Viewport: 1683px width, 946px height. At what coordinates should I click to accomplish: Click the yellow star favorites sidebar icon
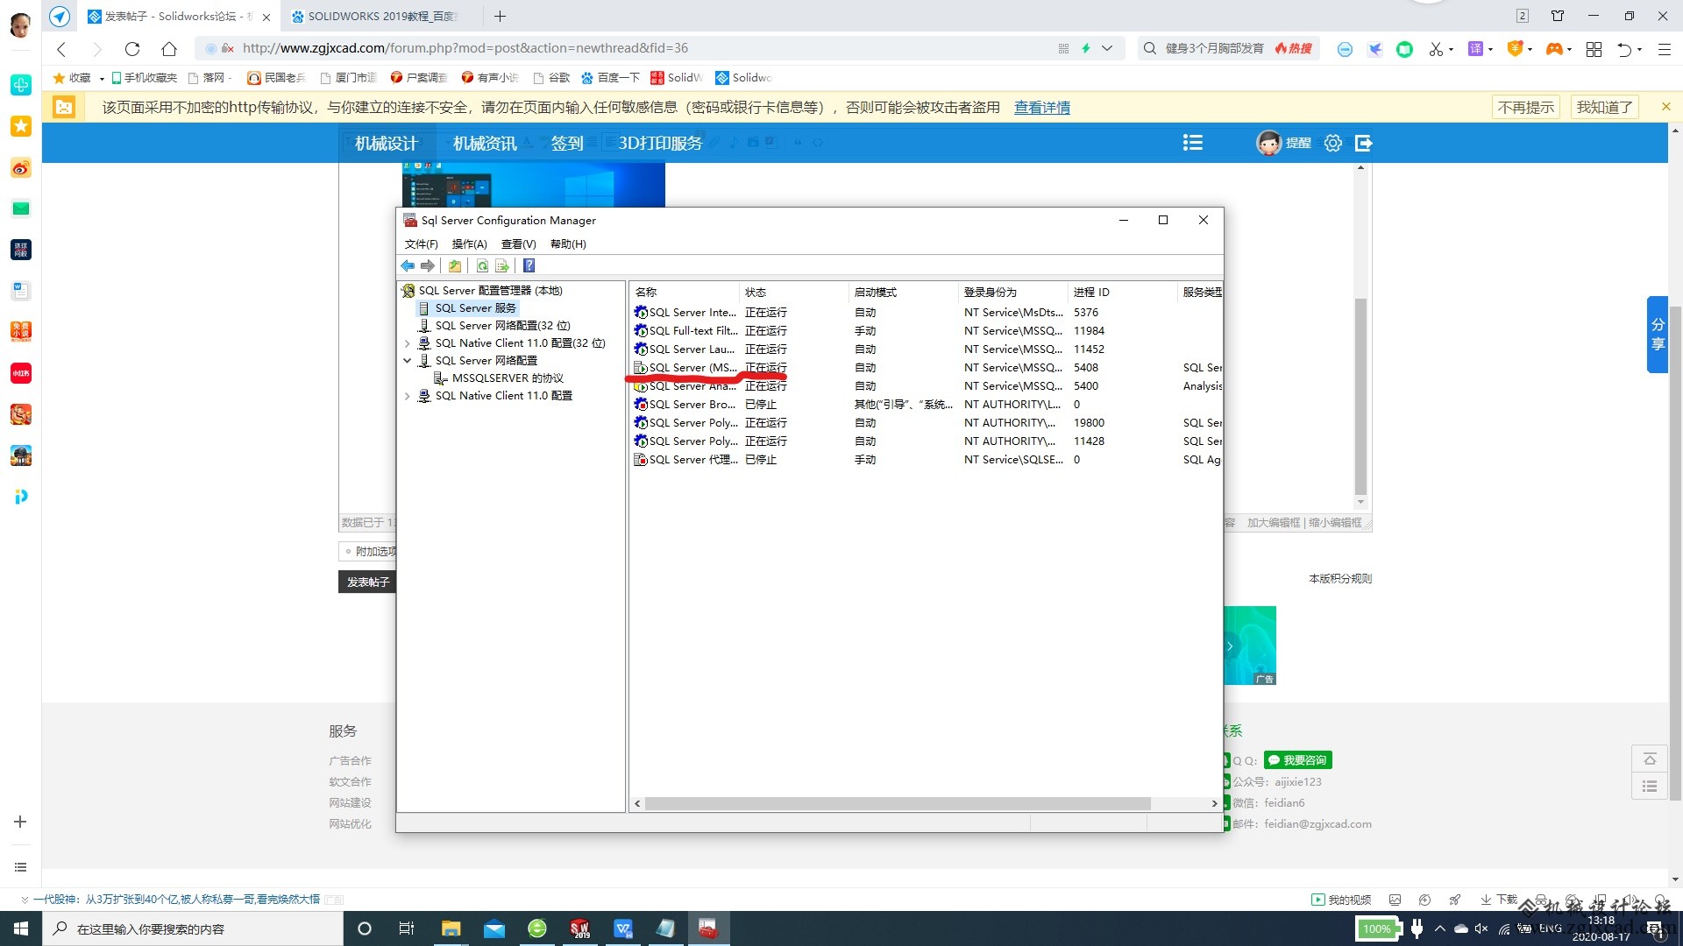pos(21,126)
